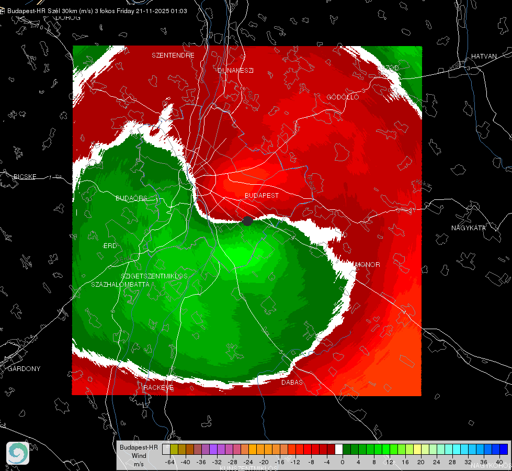Click the HATVAN town label
The height and width of the screenshot is (471, 512).
click(484, 56)
